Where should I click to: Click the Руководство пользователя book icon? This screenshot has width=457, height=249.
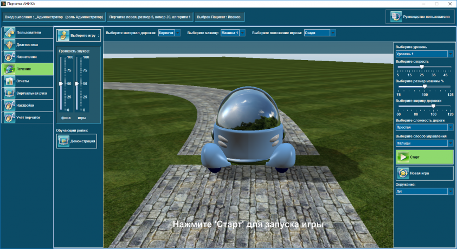[396, 17]
